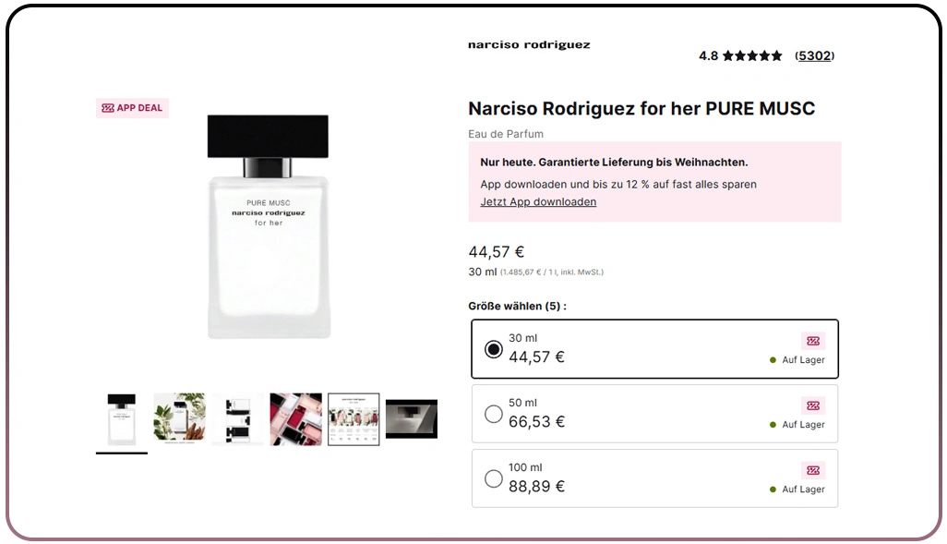This screenshot has width=947, height=544.
Task: Select the 50 ml size option
Action: tap(654, 414)
